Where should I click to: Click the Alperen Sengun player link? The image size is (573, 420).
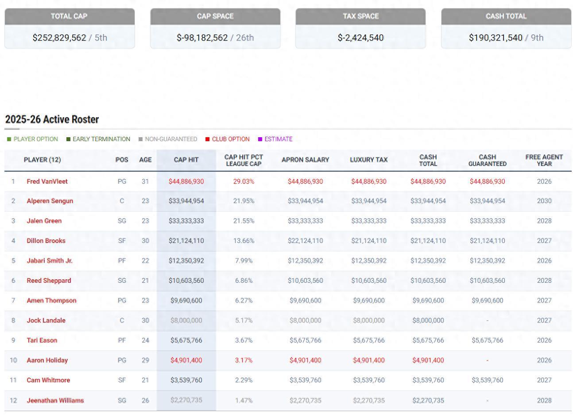(50, 201)
